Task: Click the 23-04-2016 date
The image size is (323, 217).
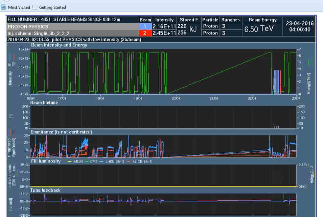Action: pos(300,23)
